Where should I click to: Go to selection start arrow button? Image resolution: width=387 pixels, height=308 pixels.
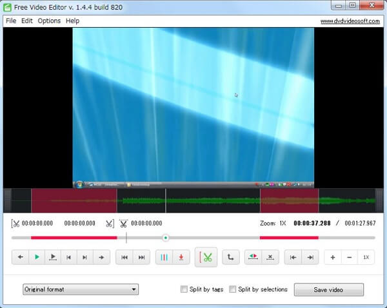pos(293,257)
